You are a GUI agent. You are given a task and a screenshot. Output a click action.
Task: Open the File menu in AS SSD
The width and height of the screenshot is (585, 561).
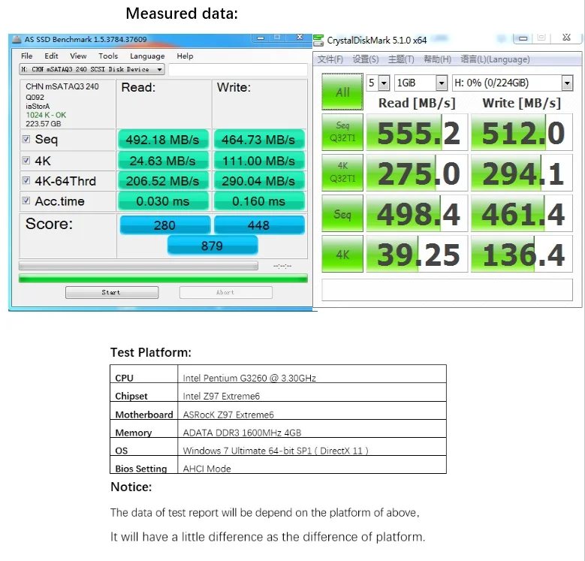tap(26, 56)
